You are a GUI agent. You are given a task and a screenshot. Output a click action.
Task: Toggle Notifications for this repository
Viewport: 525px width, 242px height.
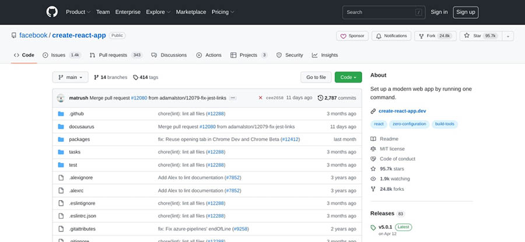click(x=391, y=36)
